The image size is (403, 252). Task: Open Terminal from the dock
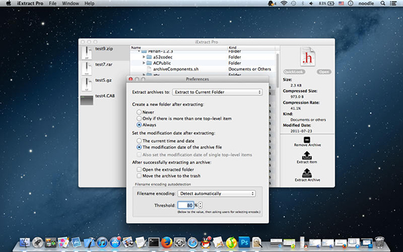click(x=154, y=243)
